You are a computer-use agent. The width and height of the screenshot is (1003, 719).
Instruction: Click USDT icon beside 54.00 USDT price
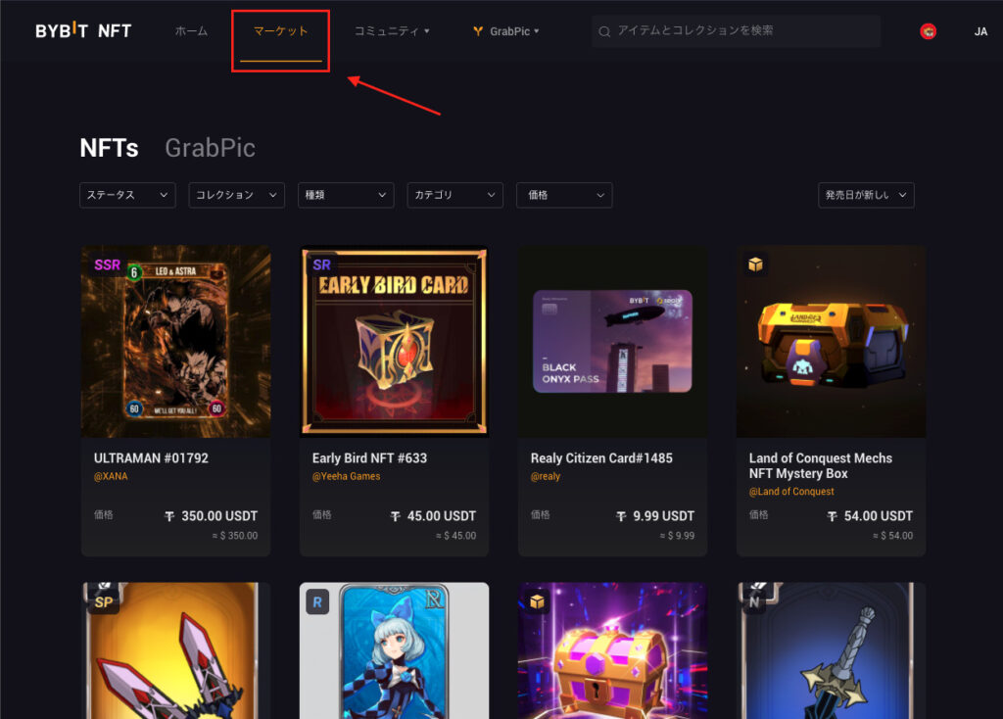point(833,516)
